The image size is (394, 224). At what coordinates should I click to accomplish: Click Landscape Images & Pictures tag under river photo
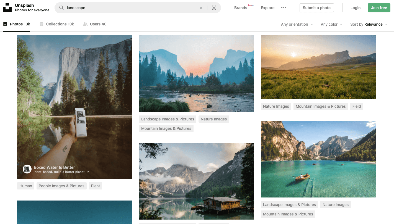(x=168, y=119)
